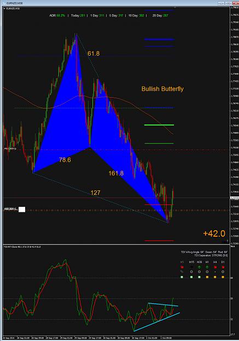Click the H1 circle indicator
This screenshot has width=239, height=341.
click(207, 272)
